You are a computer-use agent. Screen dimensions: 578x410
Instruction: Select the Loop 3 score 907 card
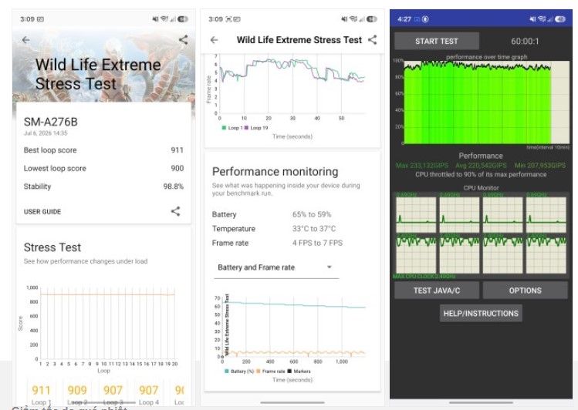113,394
